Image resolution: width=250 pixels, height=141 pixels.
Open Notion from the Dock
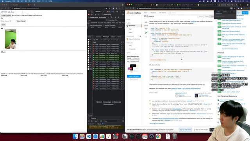click(x=125, y=136)
